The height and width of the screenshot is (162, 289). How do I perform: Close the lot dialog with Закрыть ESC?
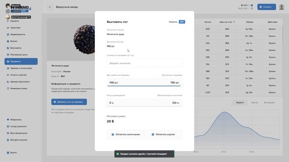pos(177,22)
